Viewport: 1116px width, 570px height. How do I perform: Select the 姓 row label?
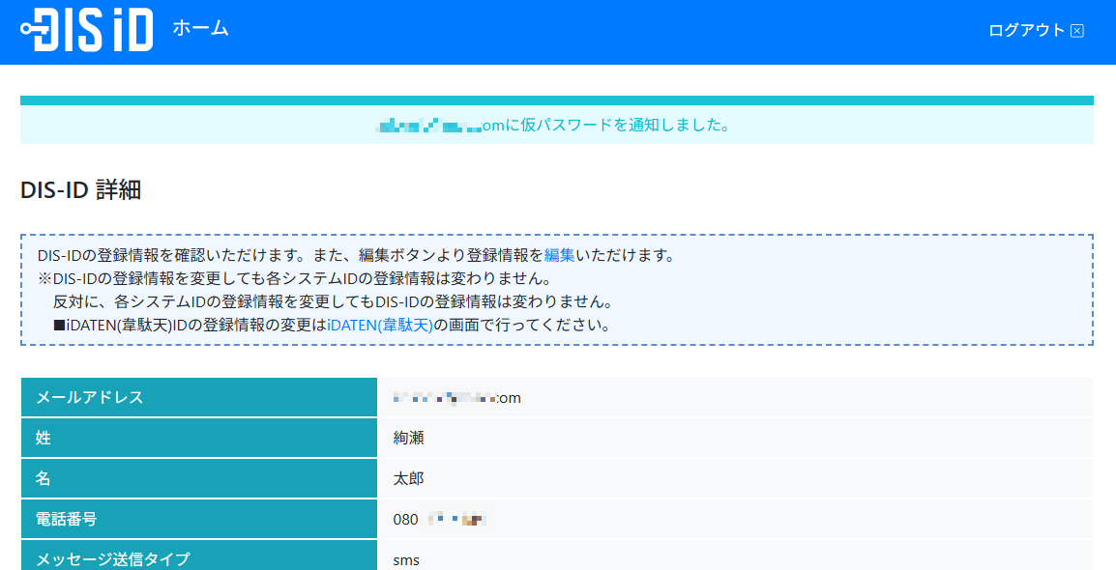click(44, 438)
